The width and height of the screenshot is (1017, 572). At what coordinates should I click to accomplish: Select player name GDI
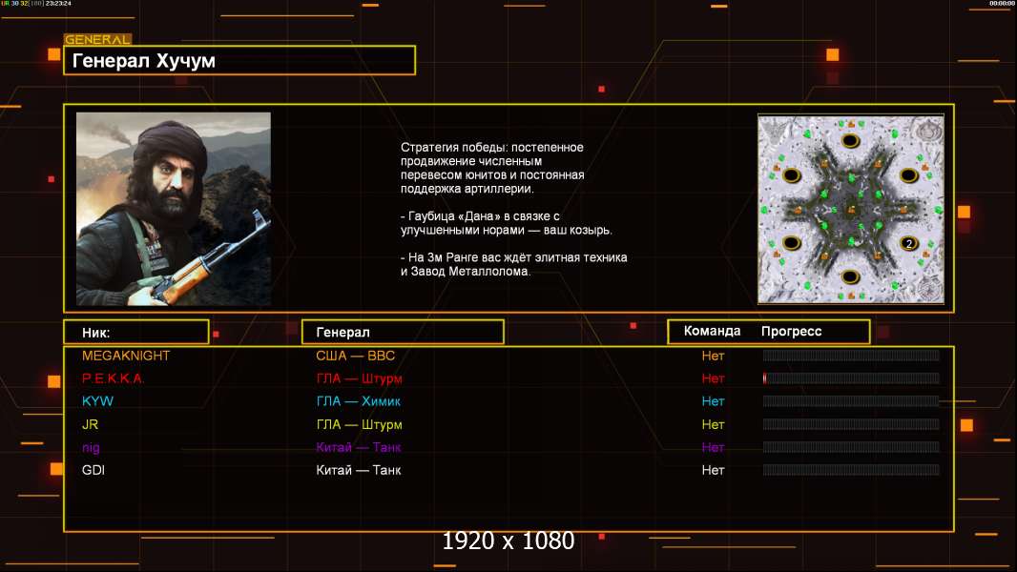tap(93, 470)
